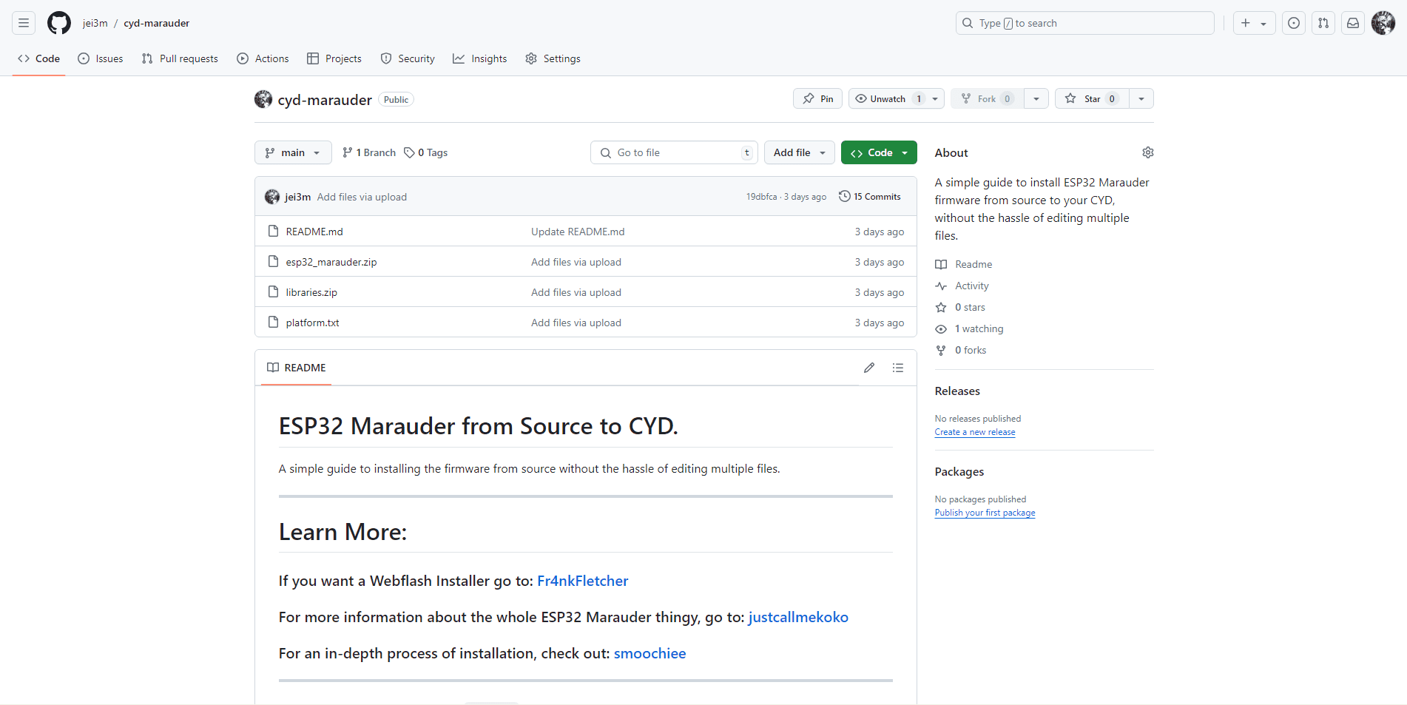
Task: Switch to the Actions tab
Action: point(263,58)
